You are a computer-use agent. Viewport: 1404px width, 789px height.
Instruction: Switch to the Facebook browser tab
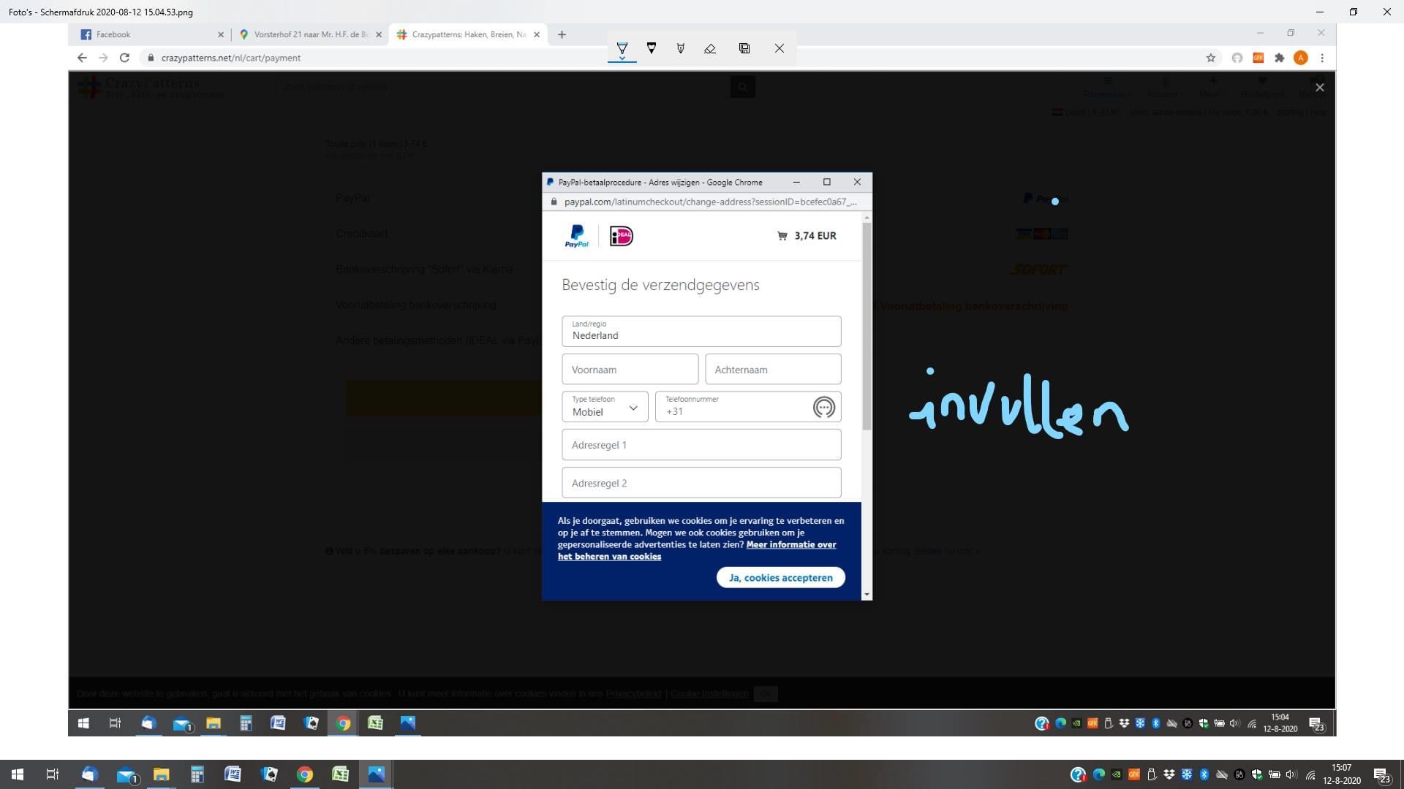coord(113,34)
